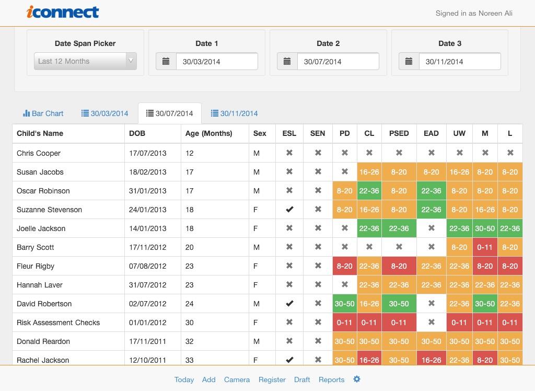535x391 pixels.
Task: Toggle the ESL checkmark for David Robertson
Action: coord(289,303)
